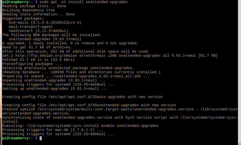
Task: Click the 'Fetched 61.7 kB in 1s' line
Action: coord(39,60)
